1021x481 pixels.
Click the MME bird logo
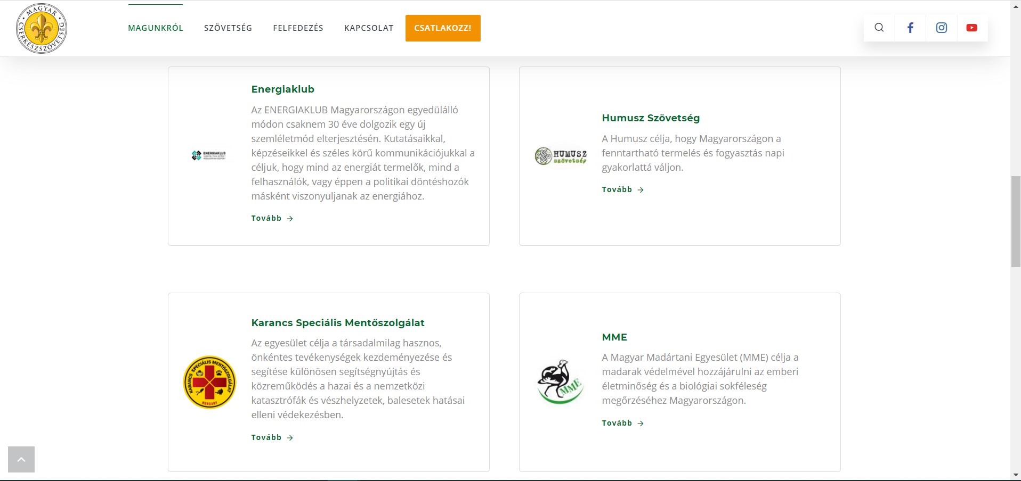[x=561, y=382]
